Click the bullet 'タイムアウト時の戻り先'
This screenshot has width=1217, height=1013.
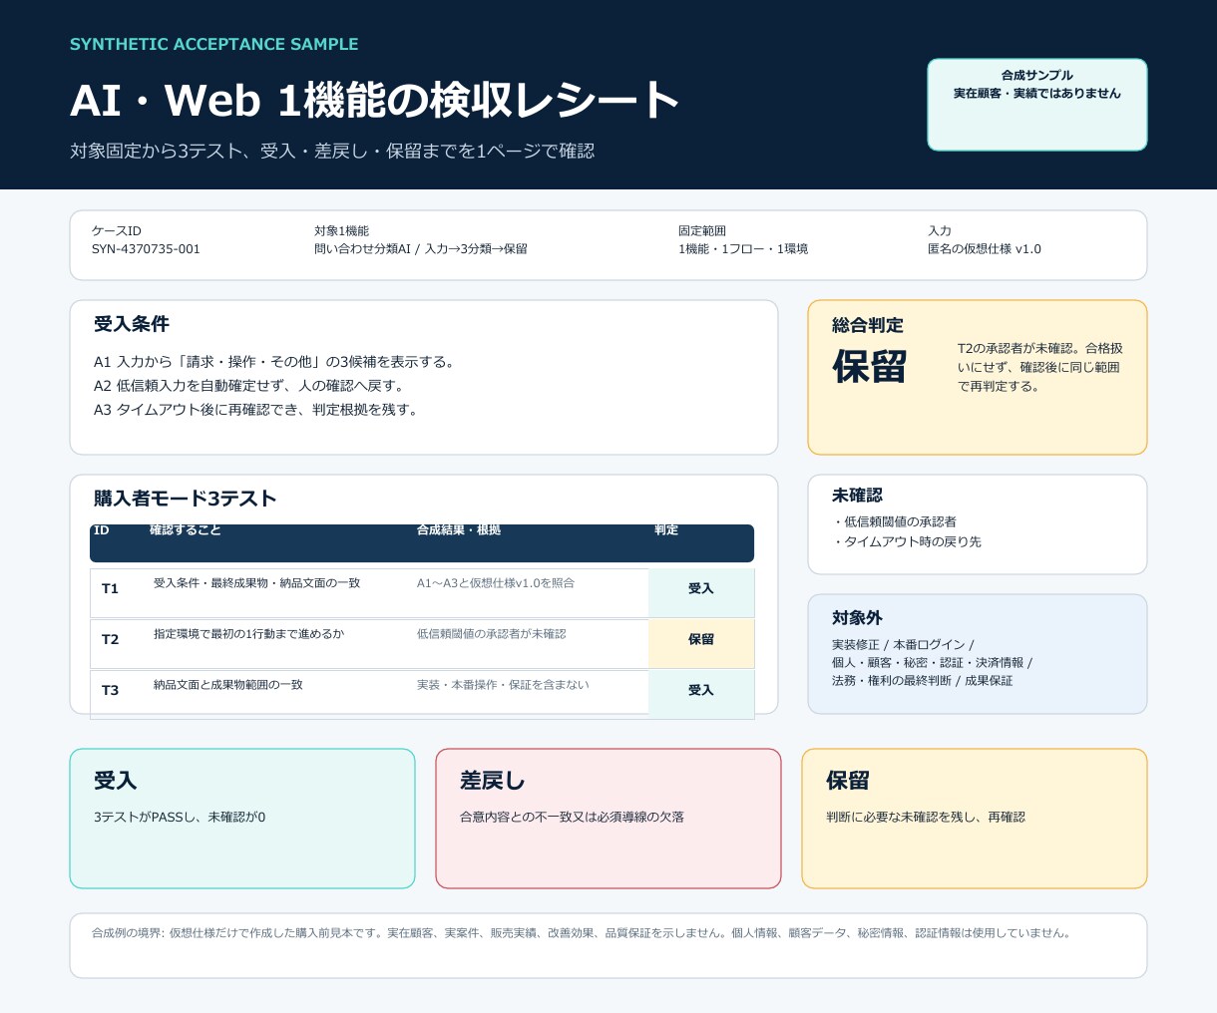[x=907, y=542]
